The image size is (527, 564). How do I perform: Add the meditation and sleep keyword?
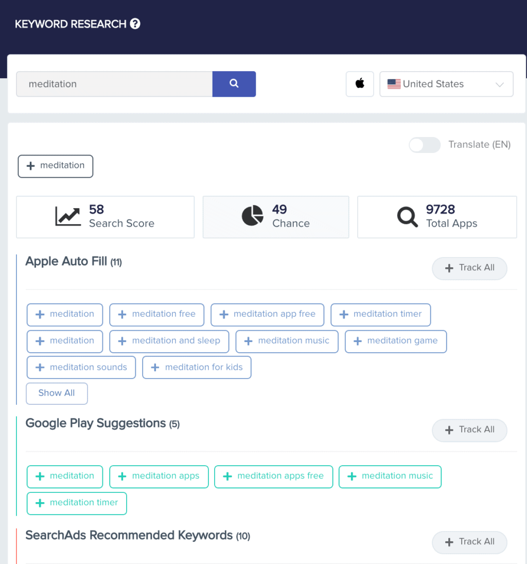(x=169, y=341)
